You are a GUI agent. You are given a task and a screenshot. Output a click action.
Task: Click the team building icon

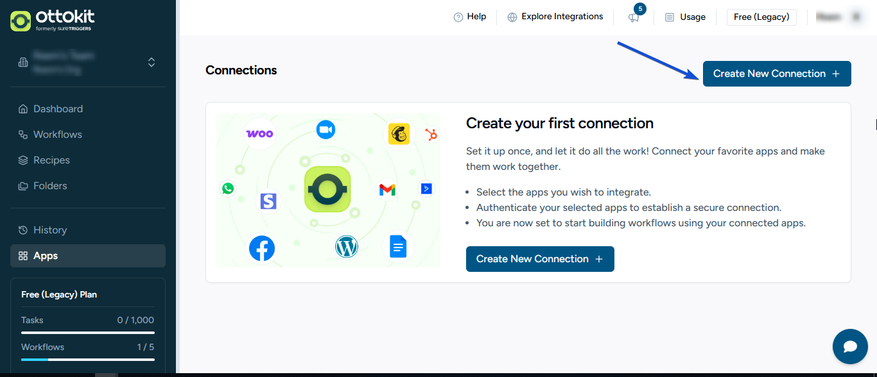(23, 62)
